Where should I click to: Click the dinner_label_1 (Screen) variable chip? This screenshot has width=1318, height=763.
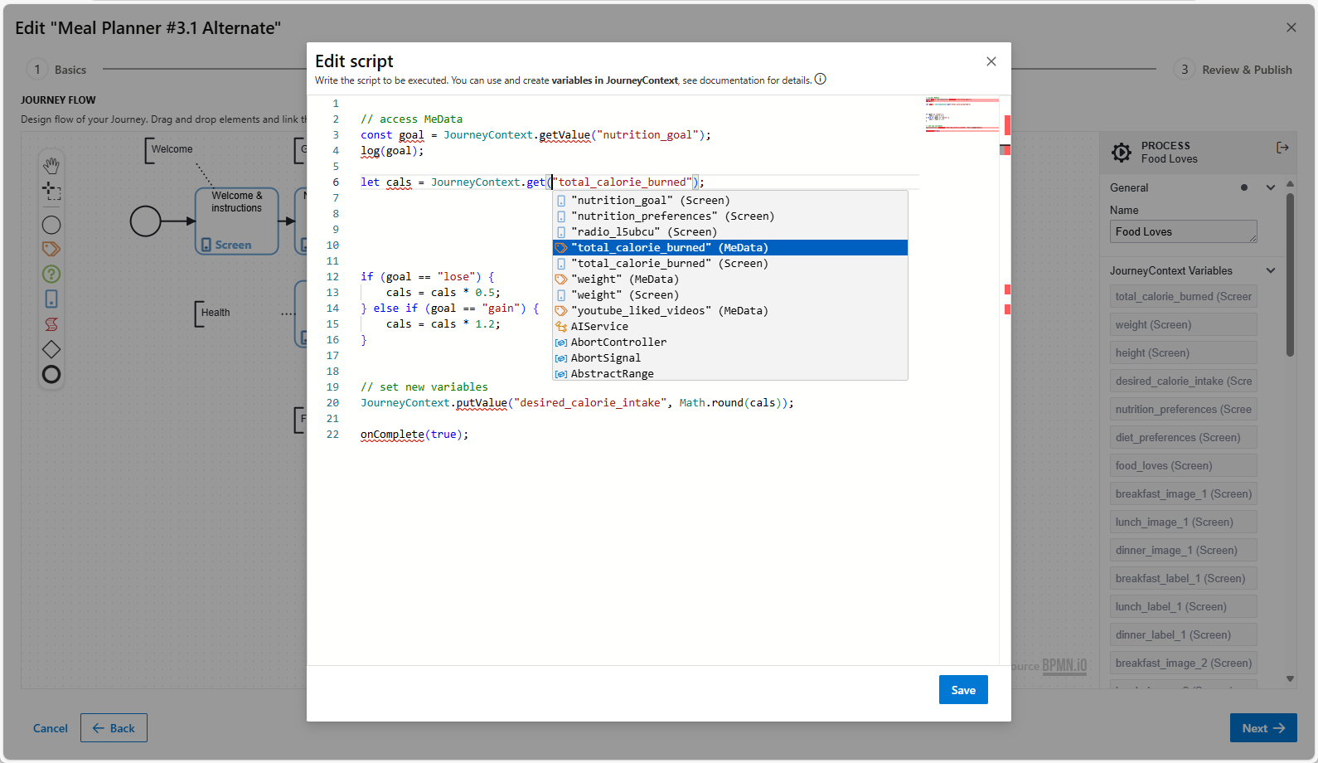tap(1184, 634)
